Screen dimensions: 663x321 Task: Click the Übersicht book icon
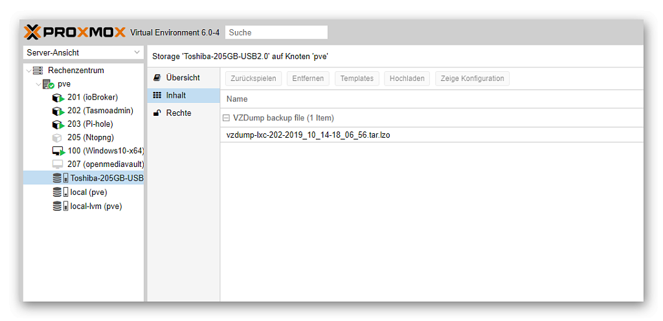pyautogui.click(x=157, y=78)
